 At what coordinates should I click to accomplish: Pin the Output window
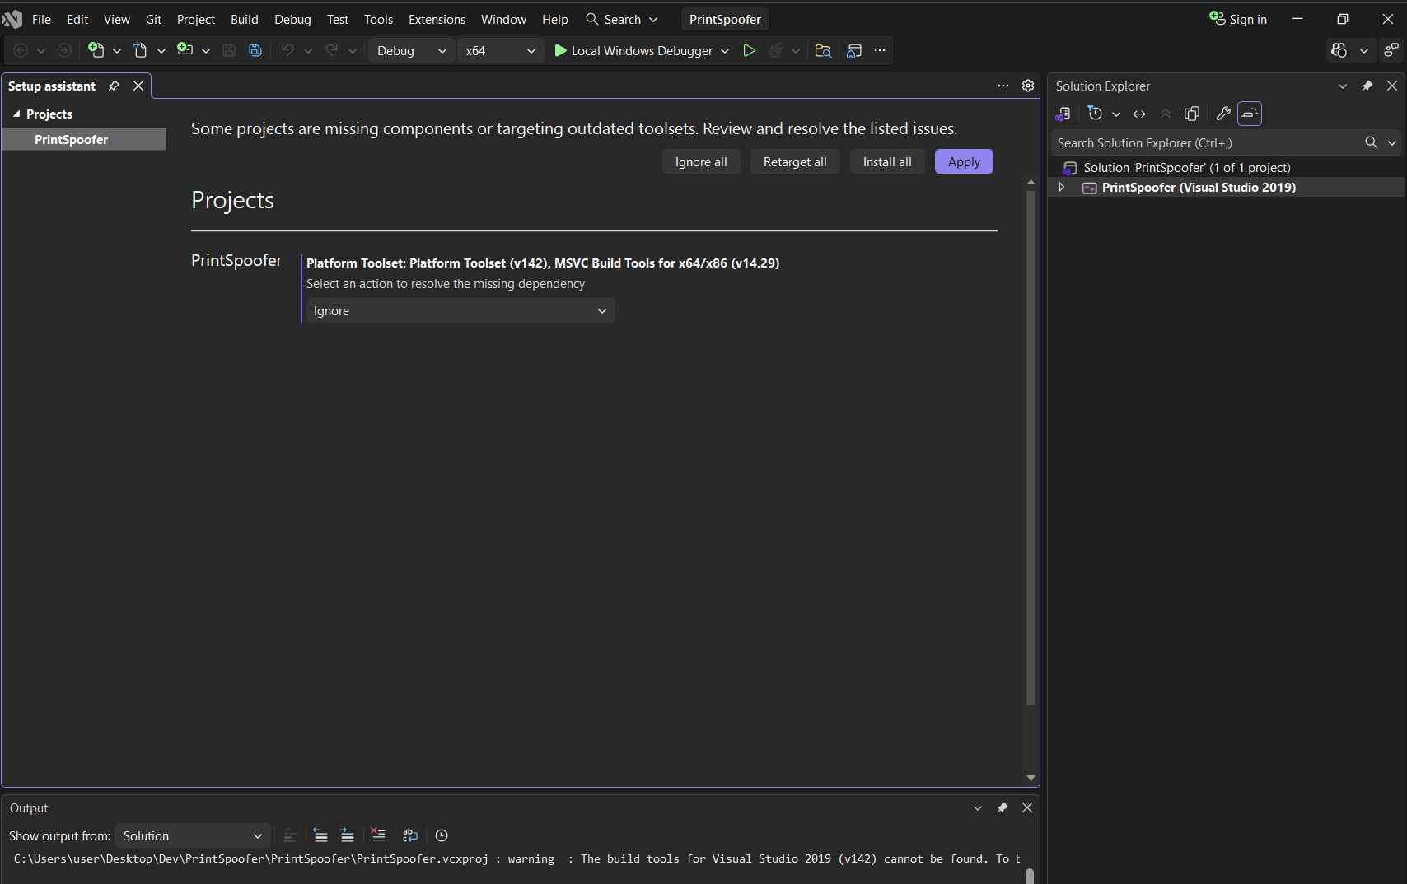point(1002,807)
